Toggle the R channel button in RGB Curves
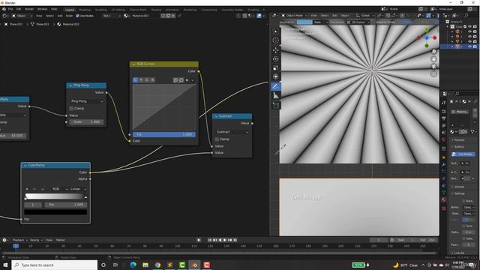This screenshot has height=270, width=480. coord(141,80)
